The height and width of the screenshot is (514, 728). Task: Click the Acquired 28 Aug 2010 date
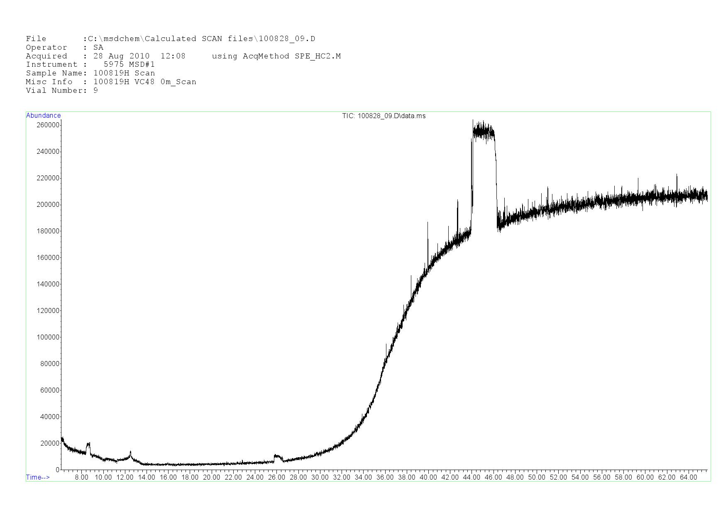(x=121, y=56)
